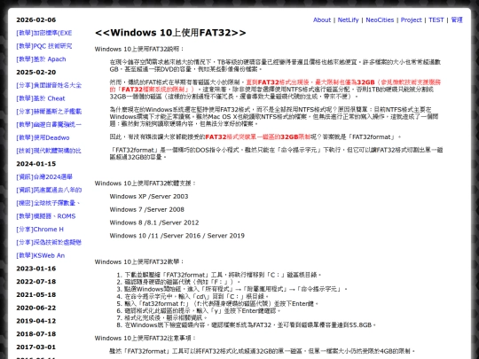The image size is (479, 359).
Task: Open the NeoCities navigation link
Action: tap(380, 20)
